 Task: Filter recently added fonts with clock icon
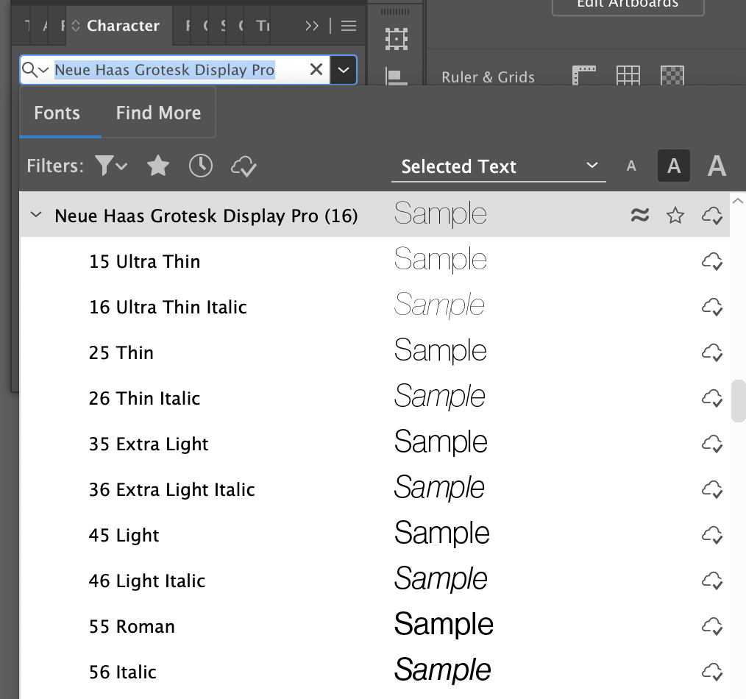click(200, 166)
